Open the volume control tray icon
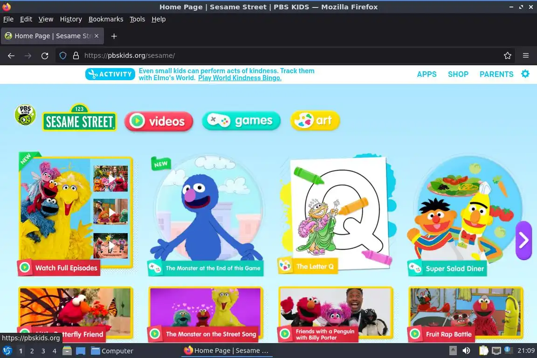This screenshot has height=358, width=537. pos(466,351)
